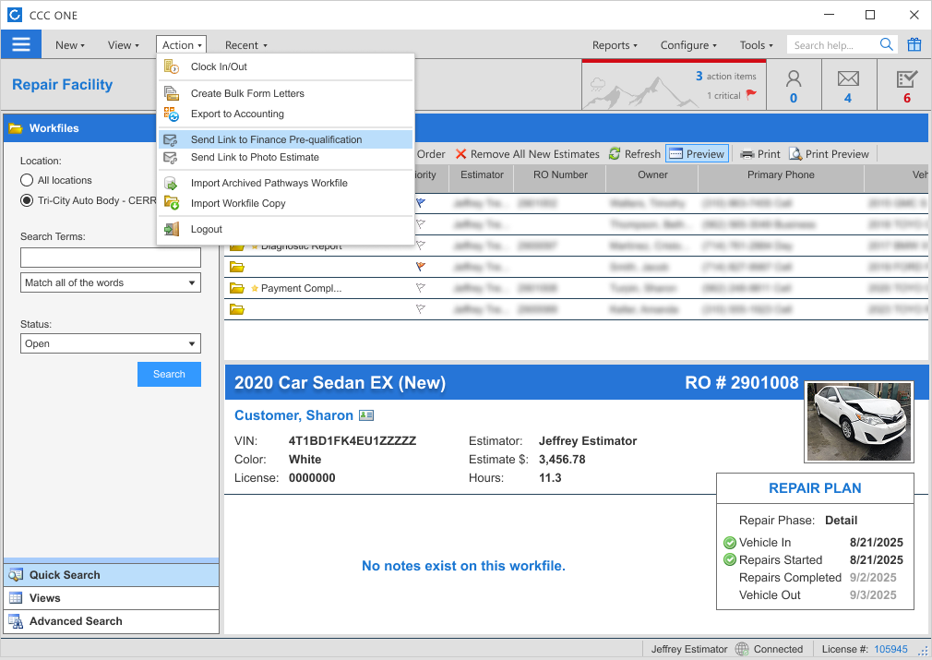Open the Status dropdown showing Open

click(110, 342)
